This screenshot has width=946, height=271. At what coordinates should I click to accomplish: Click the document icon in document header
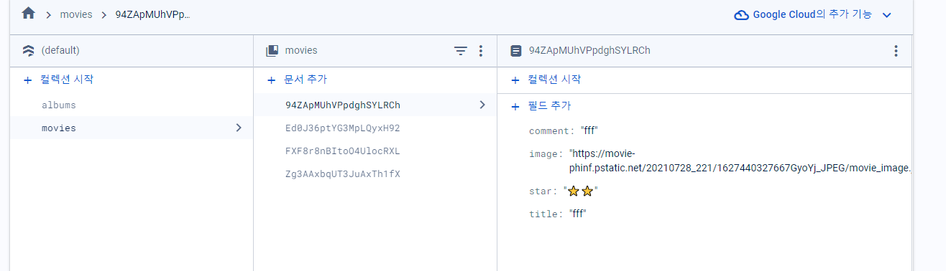coord(515,51)
